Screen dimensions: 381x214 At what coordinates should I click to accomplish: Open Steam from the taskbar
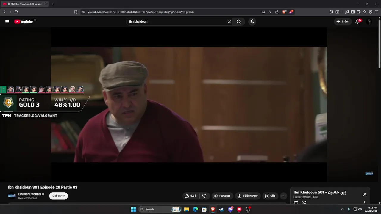click(x=221, y=209)
